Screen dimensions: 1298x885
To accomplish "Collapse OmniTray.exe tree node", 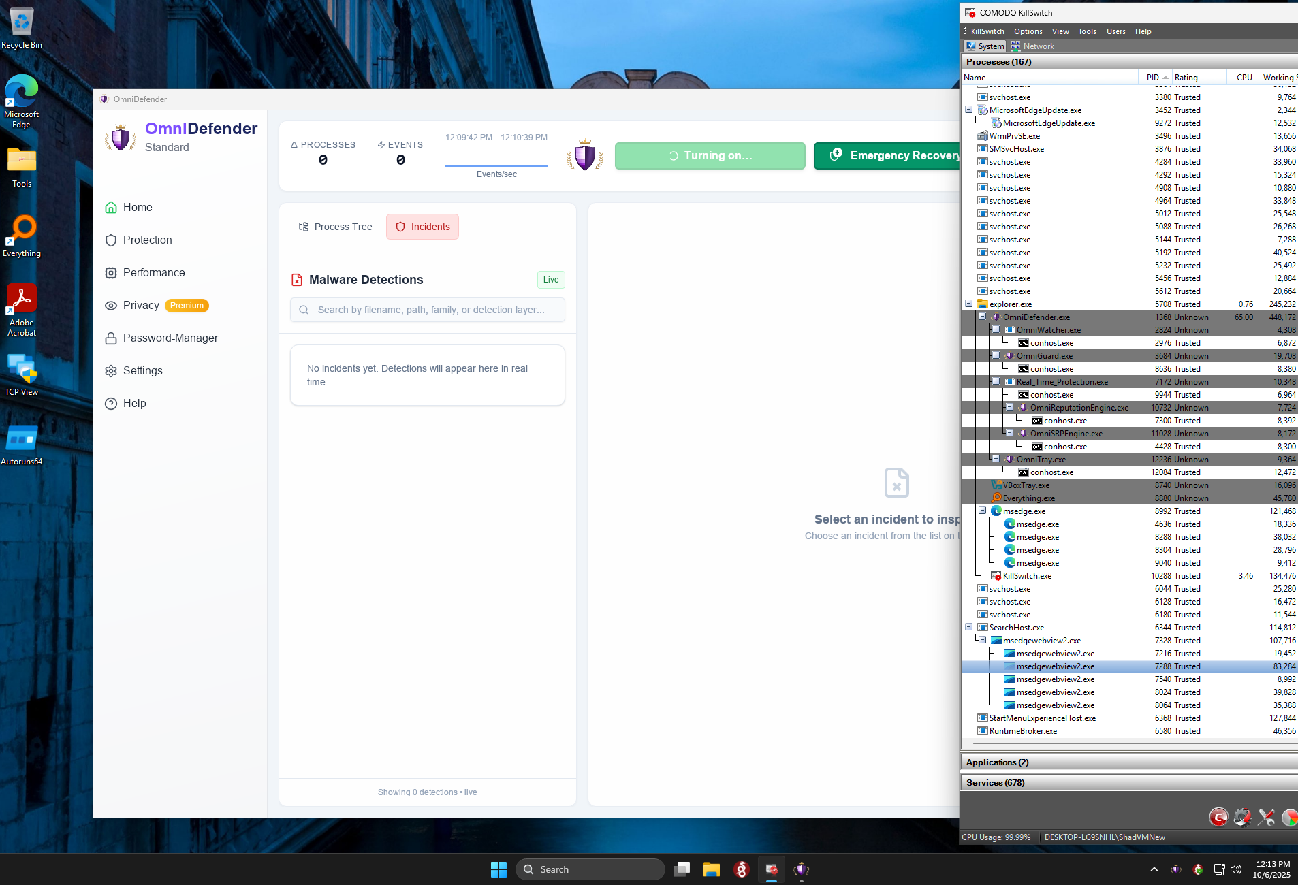I will (x=996, y=460).
